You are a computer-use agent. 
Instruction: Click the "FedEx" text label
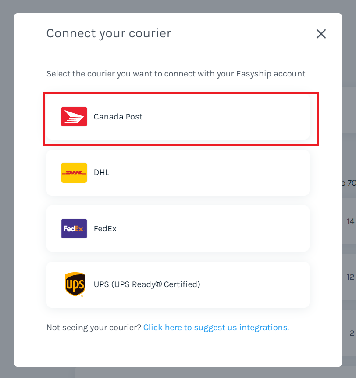pyautogui.click(x=105, y=229)
